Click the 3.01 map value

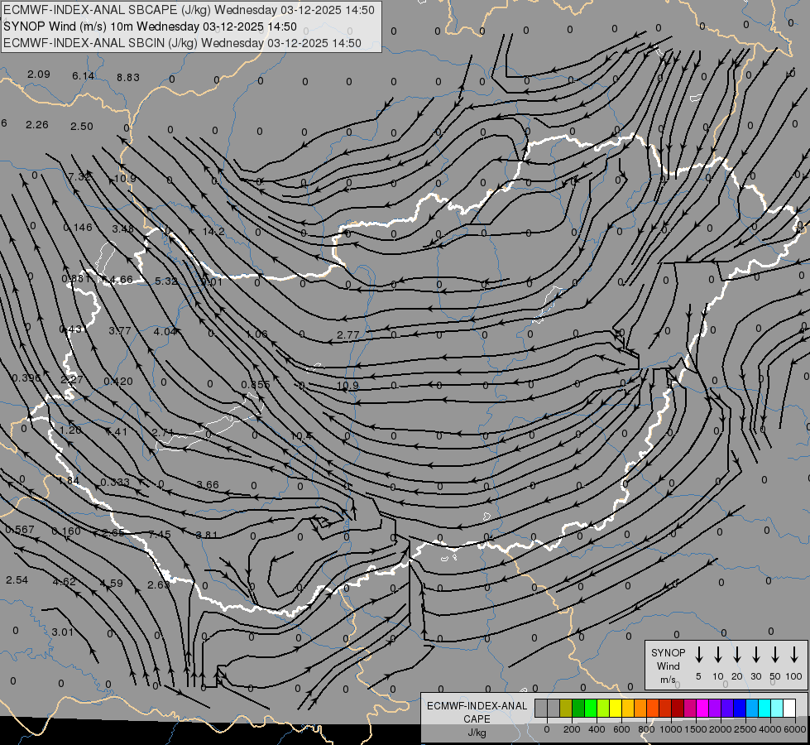click(63, 632)
